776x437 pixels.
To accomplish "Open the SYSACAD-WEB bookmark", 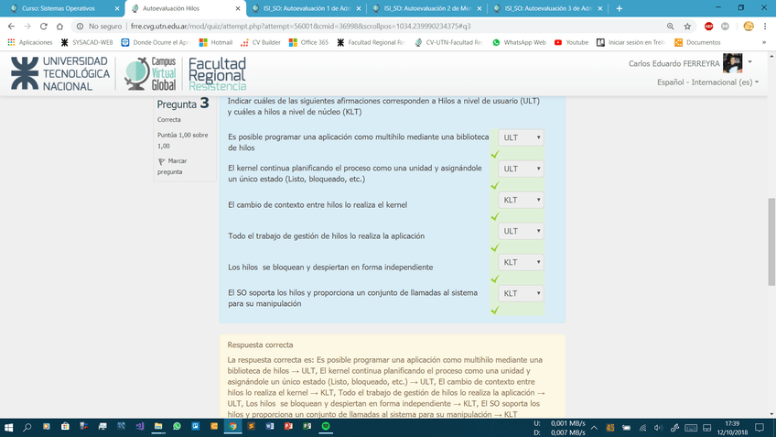I will point(87,43).
